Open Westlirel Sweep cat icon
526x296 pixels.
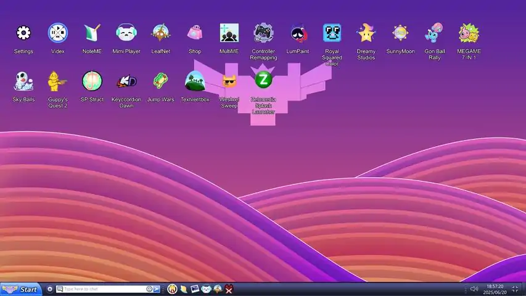(x=229, y=81)
